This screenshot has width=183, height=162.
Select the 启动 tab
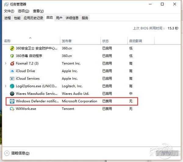[49, 18]
